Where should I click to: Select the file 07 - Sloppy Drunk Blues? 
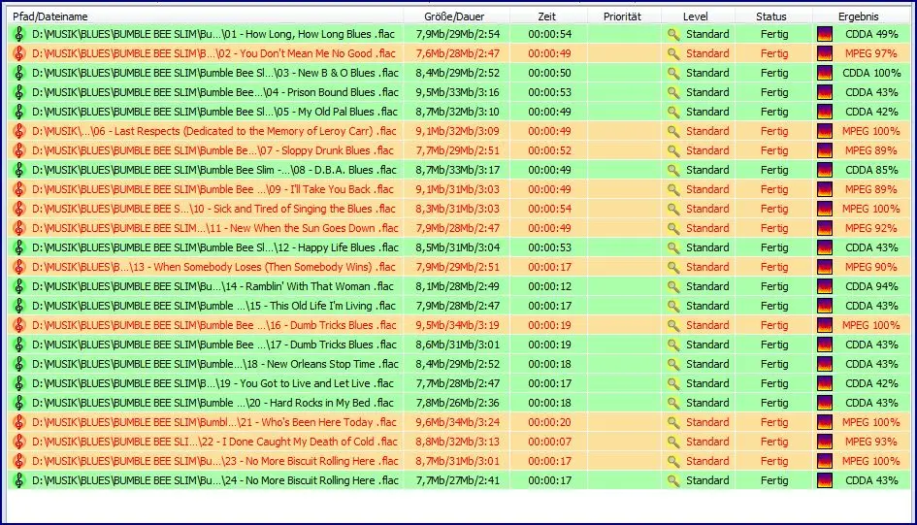tap(213, 150)
